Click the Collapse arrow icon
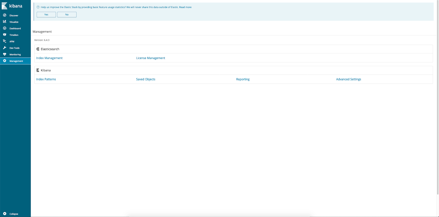 coord(5,214)
